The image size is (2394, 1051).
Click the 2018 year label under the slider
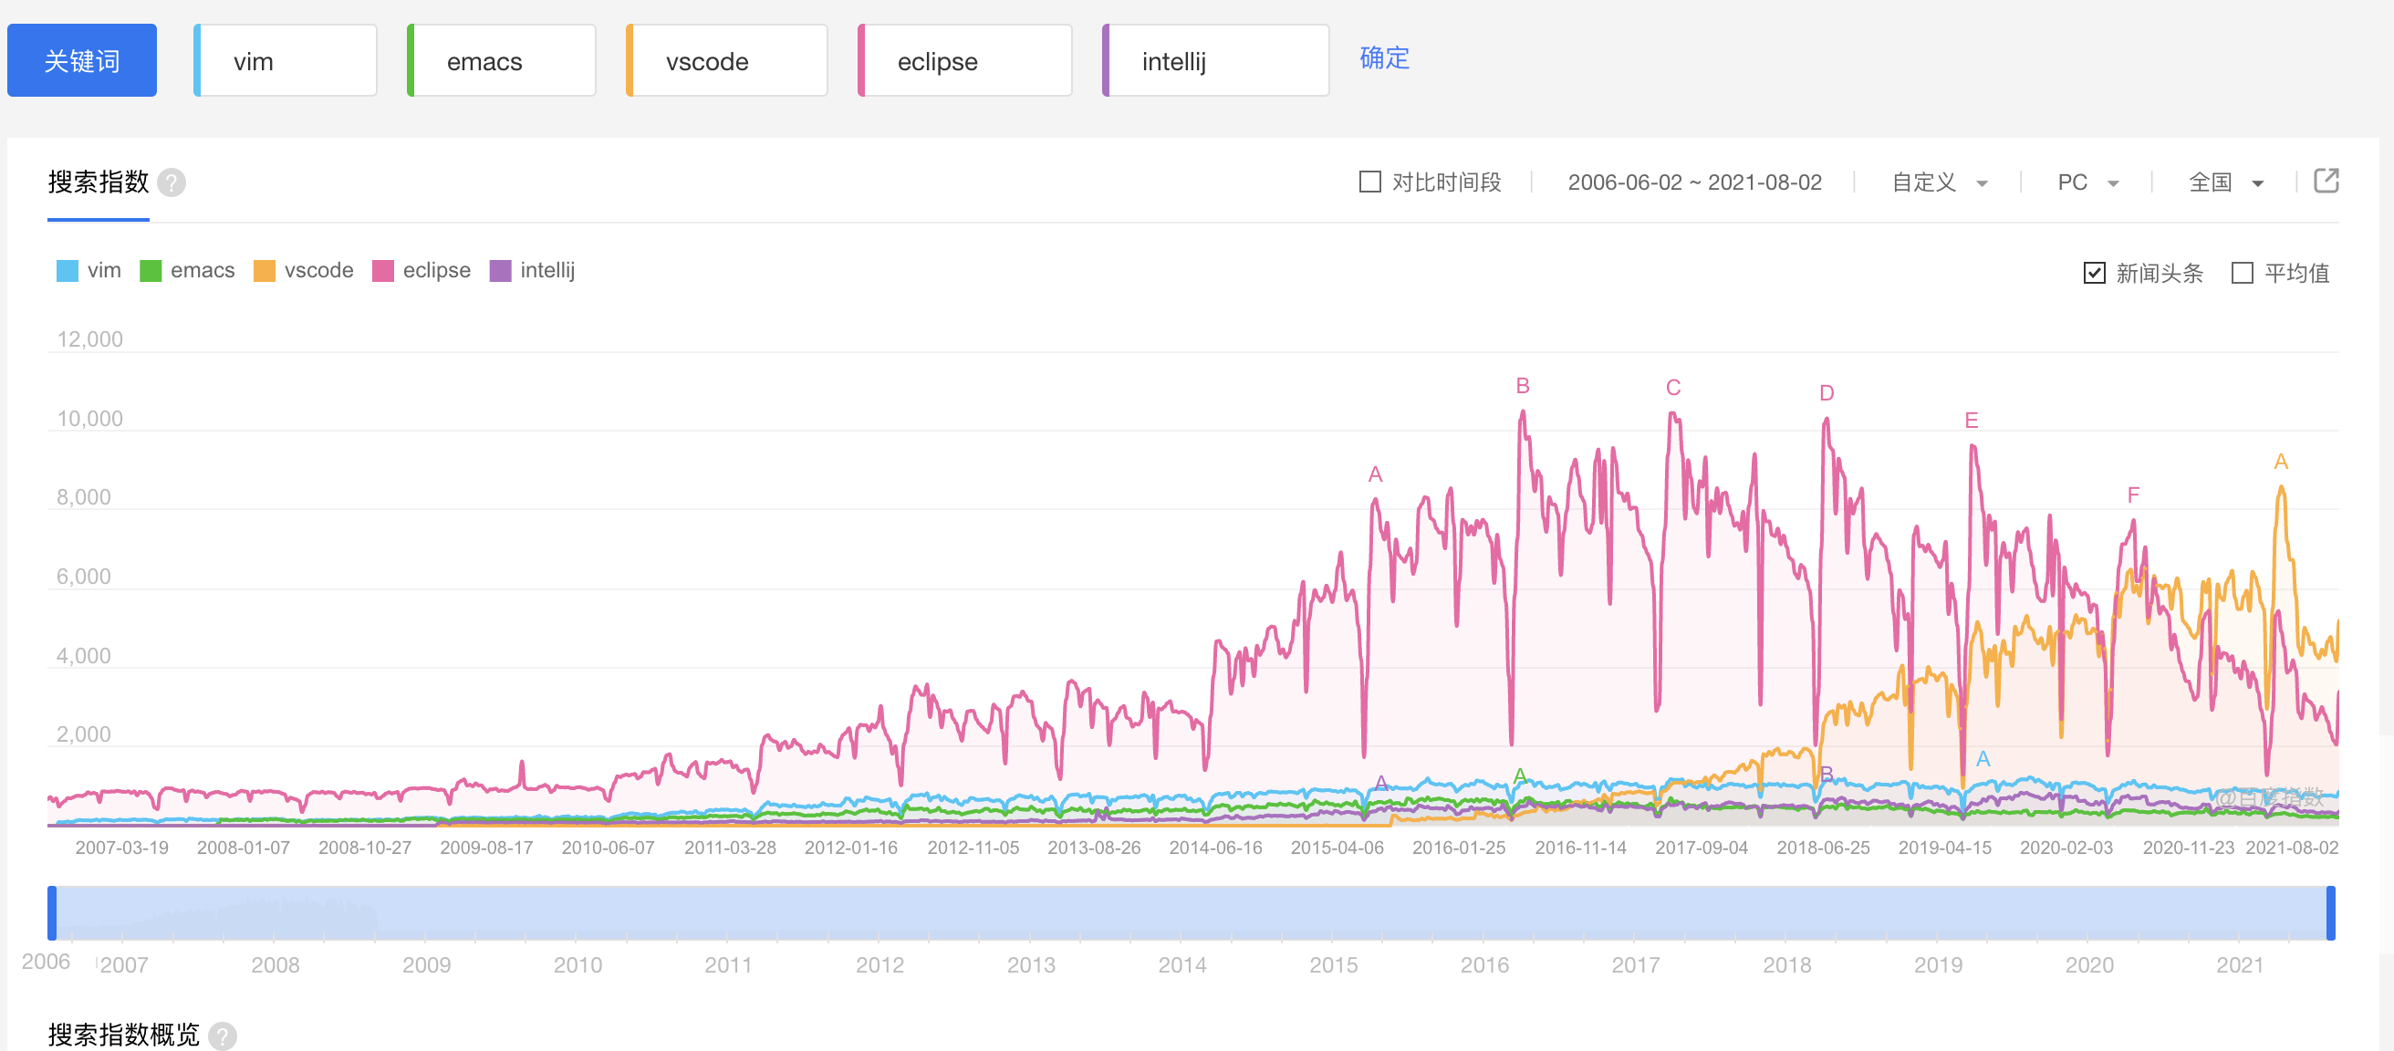pyautogui.click(x=1786, y=964)
